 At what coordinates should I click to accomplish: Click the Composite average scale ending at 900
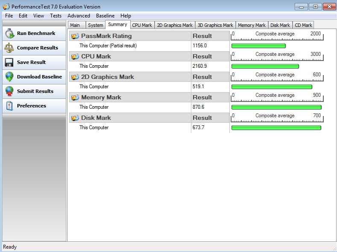click(x=277, y=97)
